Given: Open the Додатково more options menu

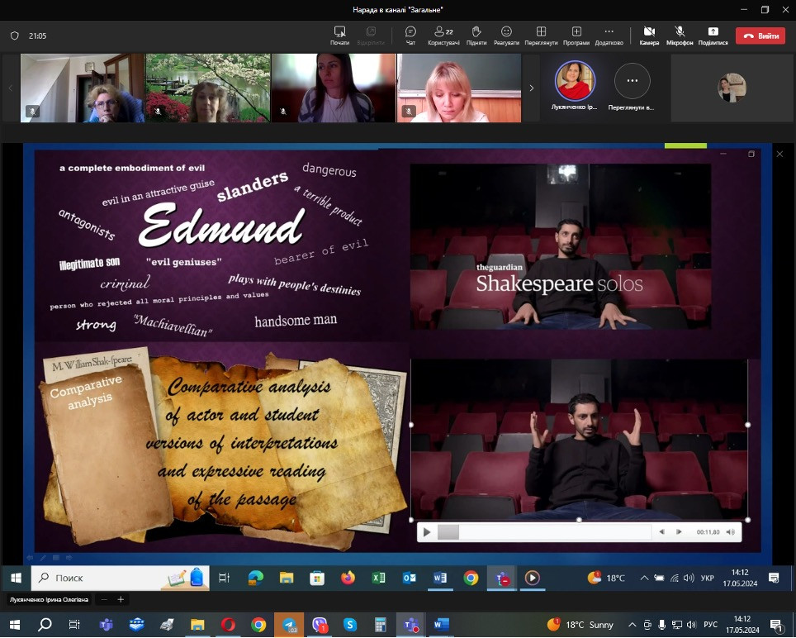Looking at the screenshot, I should [609, 35].
